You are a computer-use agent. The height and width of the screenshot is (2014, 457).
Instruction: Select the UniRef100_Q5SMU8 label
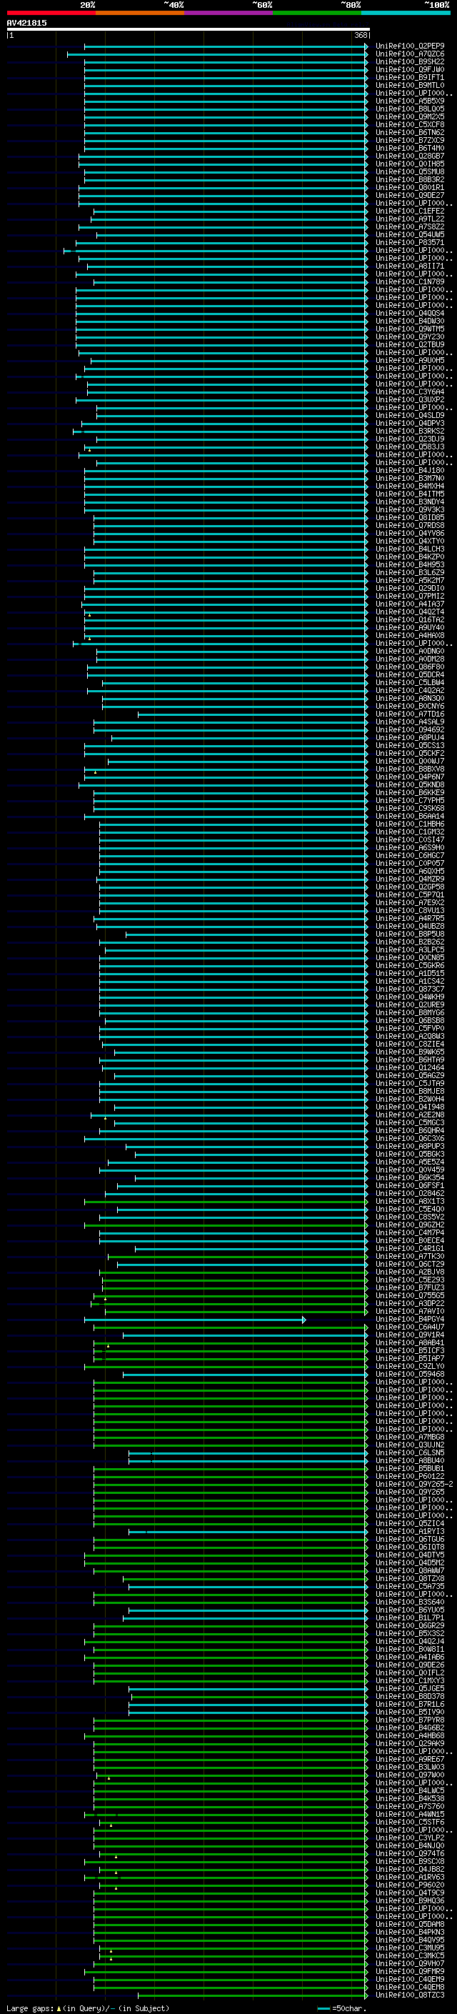(410, 172)
